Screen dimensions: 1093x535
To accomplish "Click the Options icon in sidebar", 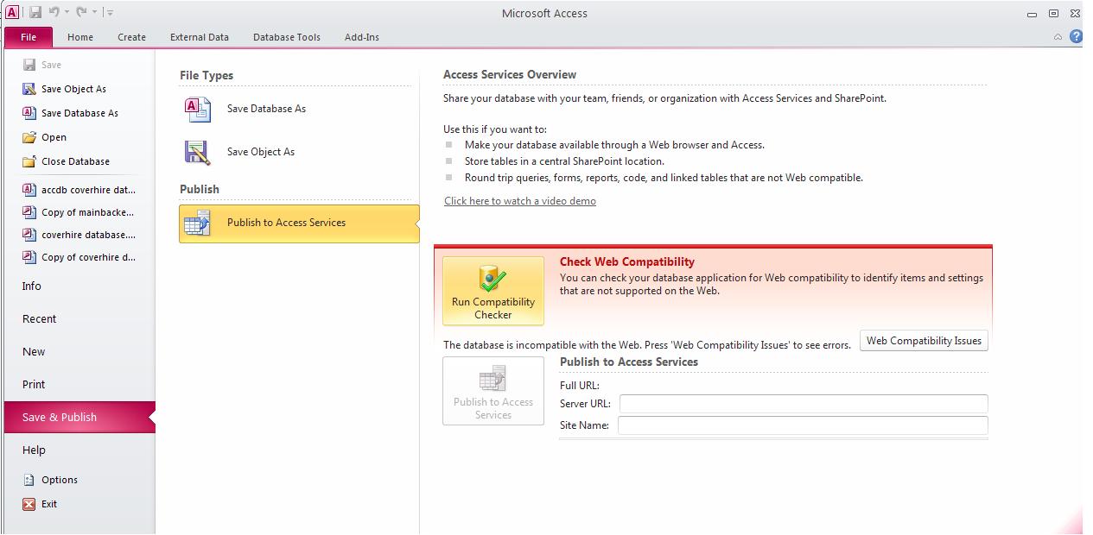I will [29, 480].
